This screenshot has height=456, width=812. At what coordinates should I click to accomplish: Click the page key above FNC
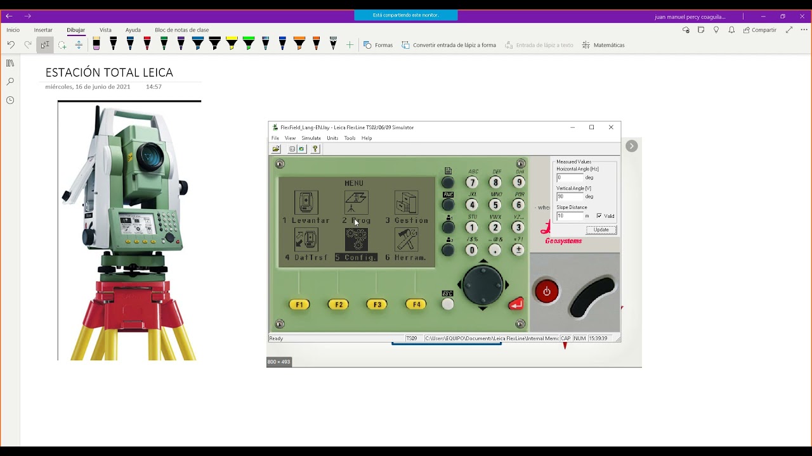click(x=448, y=183)
